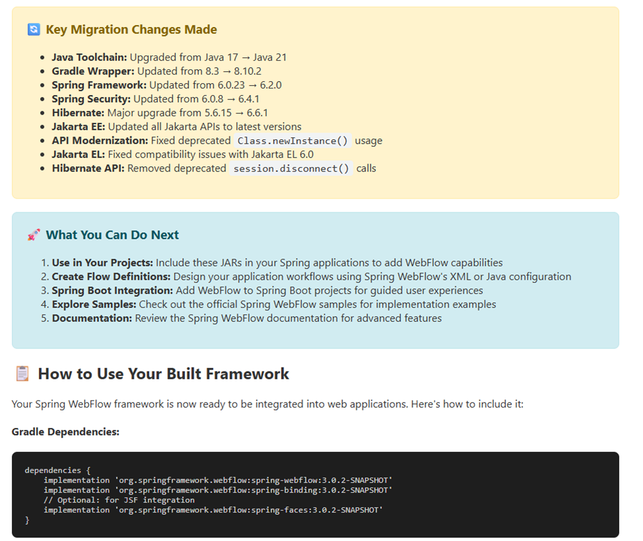Click the Spring Security bullet label
This screenshot has width=643, height=541.
(91, 99)
